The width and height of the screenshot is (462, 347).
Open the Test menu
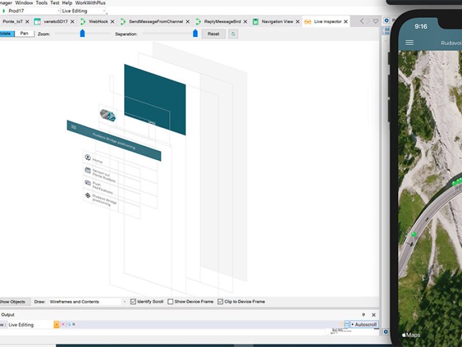pos(55,3)
